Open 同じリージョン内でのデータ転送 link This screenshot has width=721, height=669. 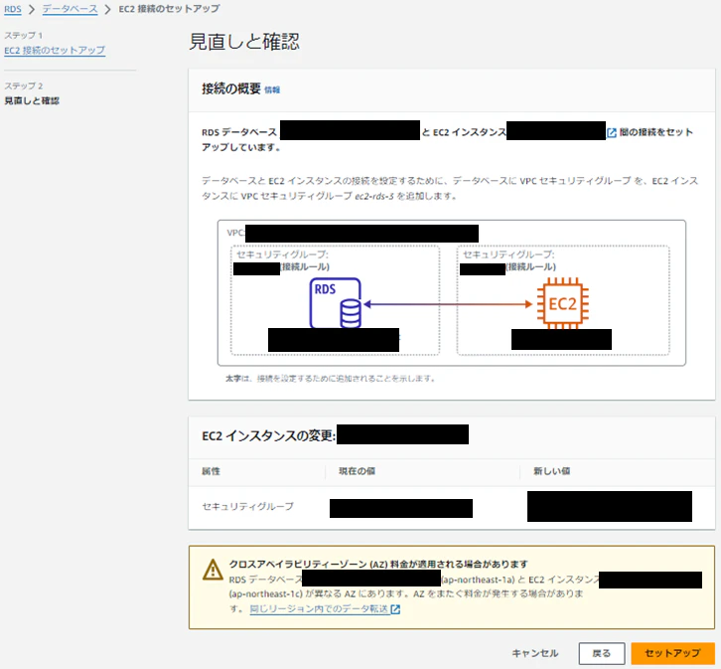click(x=319, y=609)
